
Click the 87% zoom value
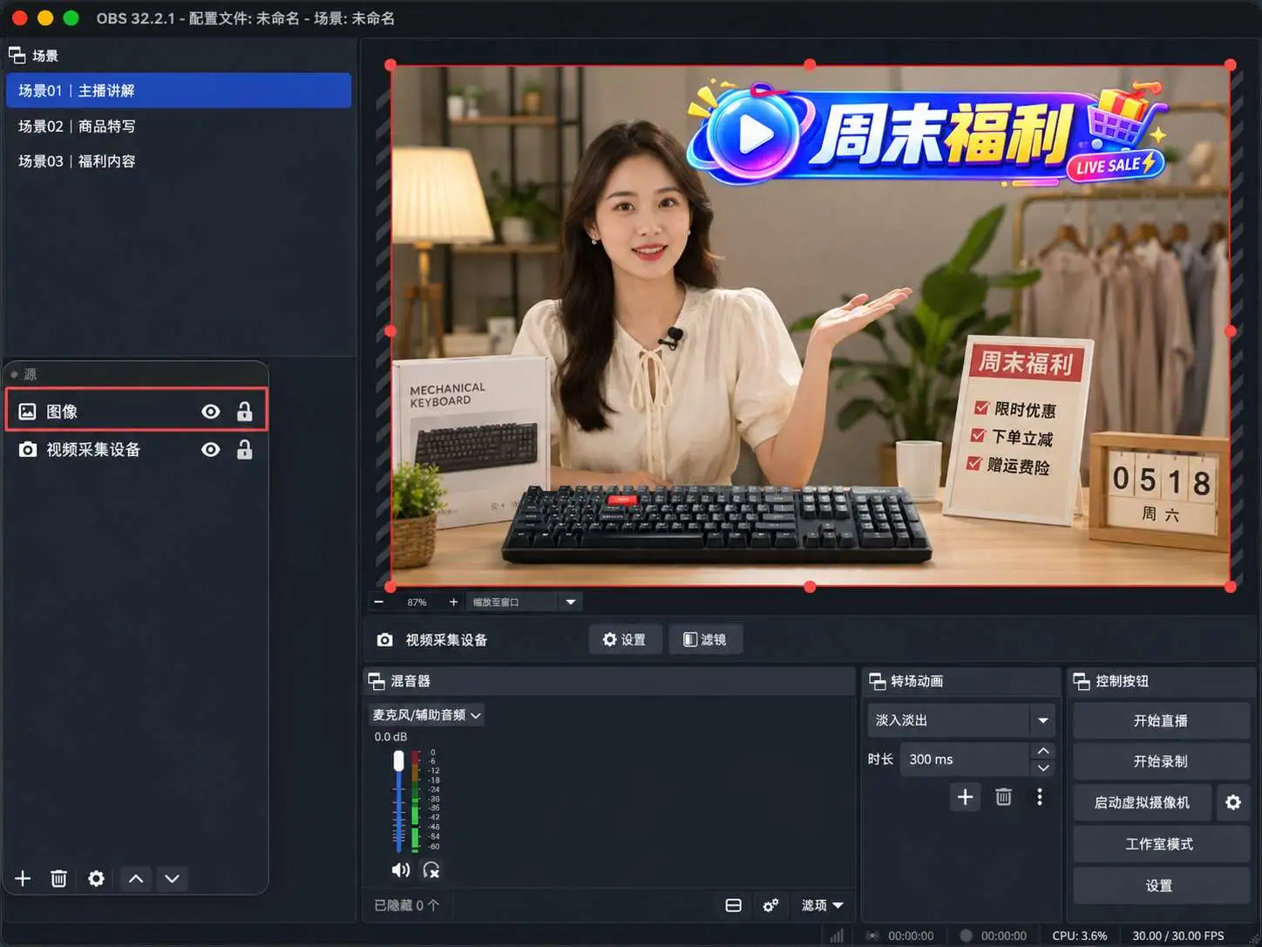[x=417, y=602]
